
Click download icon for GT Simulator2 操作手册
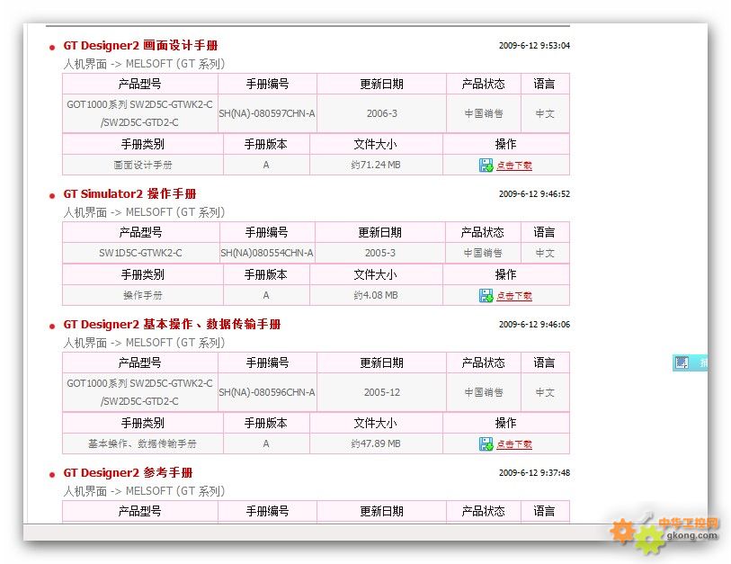tap(486, 296)
